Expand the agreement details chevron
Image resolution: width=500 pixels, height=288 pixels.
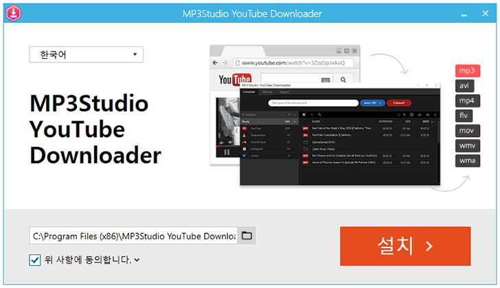(137, 260)
